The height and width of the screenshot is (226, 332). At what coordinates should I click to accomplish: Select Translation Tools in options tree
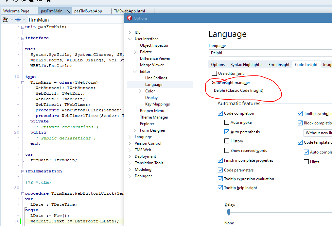(149, 163)
